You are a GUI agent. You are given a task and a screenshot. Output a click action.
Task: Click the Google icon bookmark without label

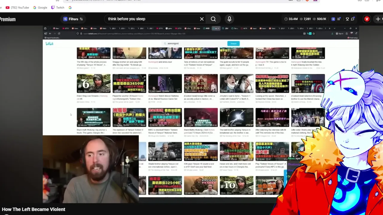(x=70, y=7)
